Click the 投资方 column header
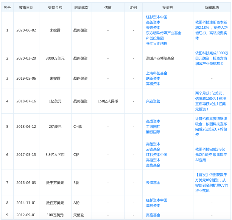Viewport: 232px width, 220px height. tap(168, 8)
